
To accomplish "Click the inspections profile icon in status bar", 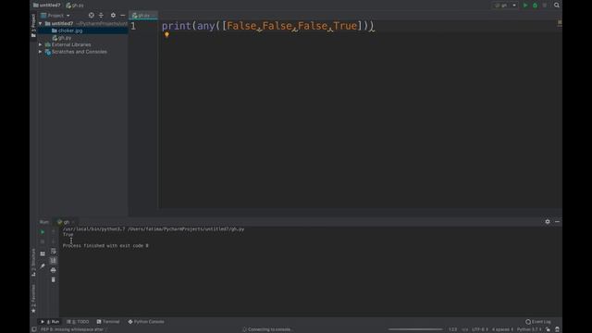I will coord(557,329).
